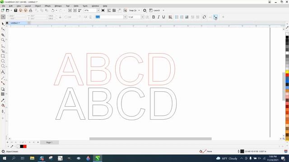
Task: Select the Pick tool in the toolbox
Action: click(x=3, y=24)
